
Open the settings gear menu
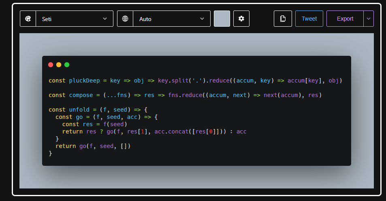coord(241,19)
